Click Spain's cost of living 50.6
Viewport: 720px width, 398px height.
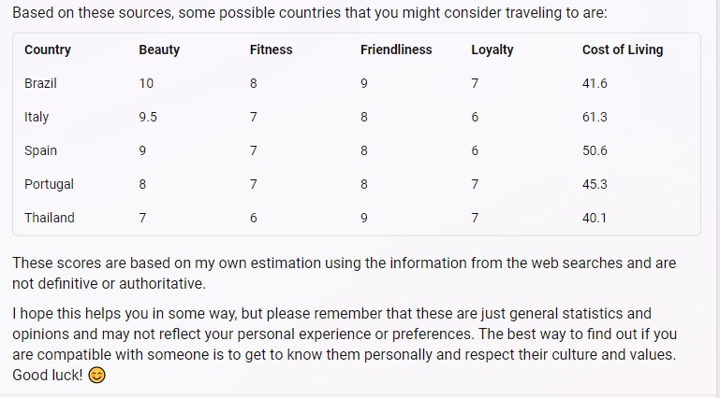pyautogui.click(x=595, y=150)
